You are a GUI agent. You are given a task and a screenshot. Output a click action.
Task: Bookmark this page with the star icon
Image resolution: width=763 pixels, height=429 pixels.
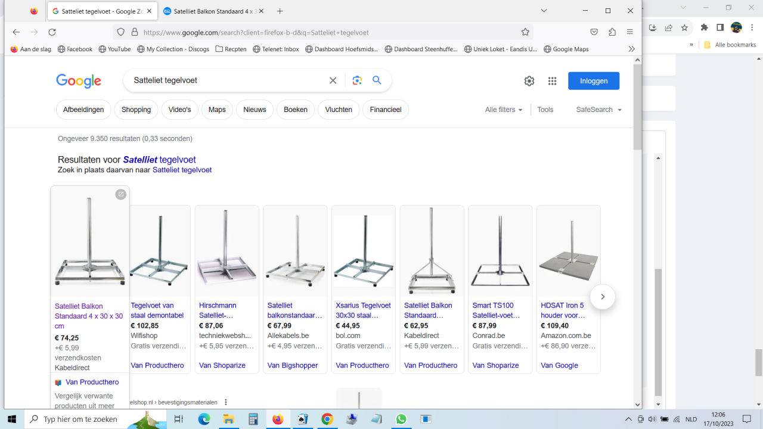click(525, 32)
